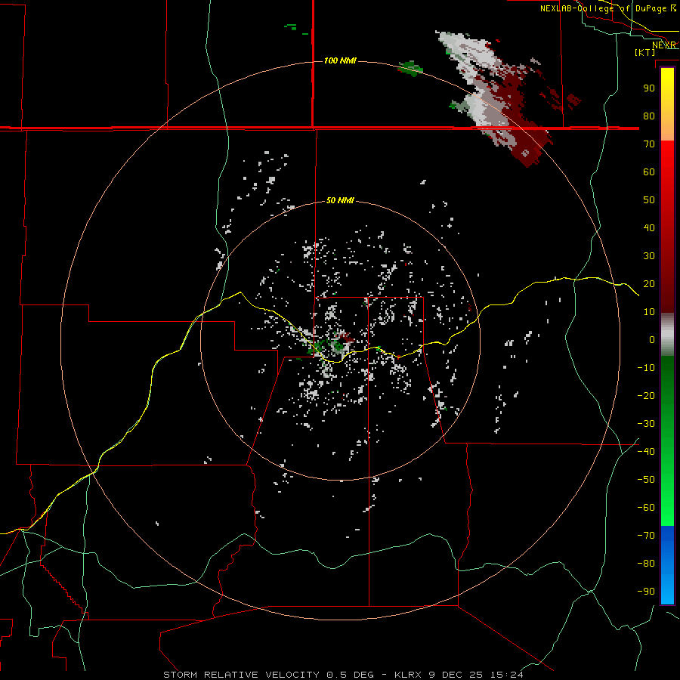Viewport: 680px width, 680px height.
Task: Click the -20 value on the color scale
Action: point(646,396)
